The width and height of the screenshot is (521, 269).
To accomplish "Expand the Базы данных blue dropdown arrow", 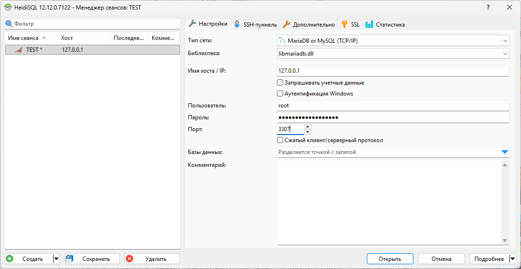I will 505,152.
